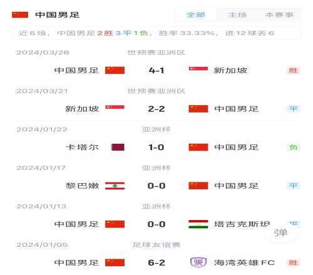Click the Qatar flag icon
The image size is (313, 275).
point(118,147)
